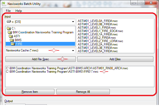This screenshot has width=159, height=107.
Task: Open the File menu
Action: tap(8, 11)
